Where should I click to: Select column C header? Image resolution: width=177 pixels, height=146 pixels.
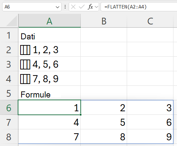(x=150, y=21)
